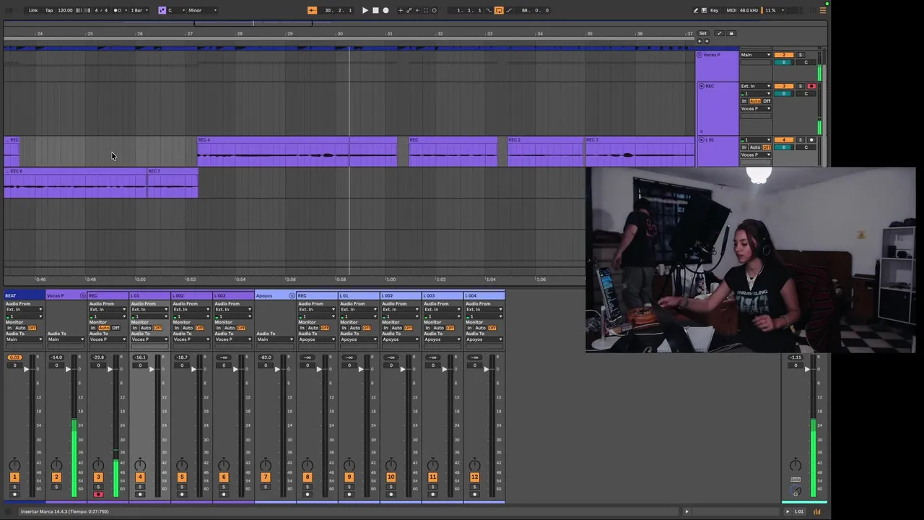
Task: Click the 48.0 kHz sample rate display
Action: click(x=749, y=10)
